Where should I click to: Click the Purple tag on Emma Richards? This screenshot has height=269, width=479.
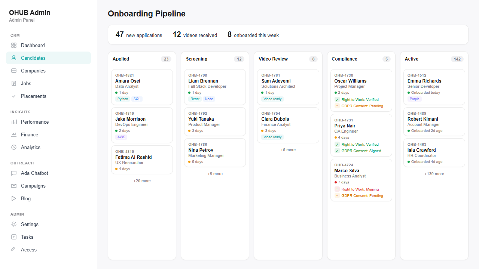coord(415,99)
